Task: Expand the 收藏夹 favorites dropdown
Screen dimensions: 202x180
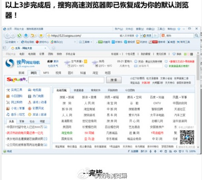Action: point(12,42)
